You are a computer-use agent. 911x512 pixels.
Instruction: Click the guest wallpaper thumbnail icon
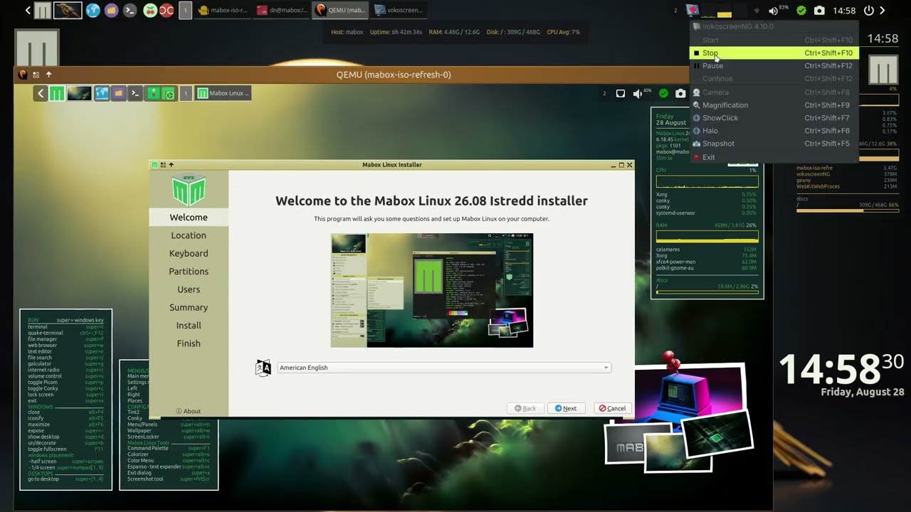pyautogui.click(x=79, y=93)
